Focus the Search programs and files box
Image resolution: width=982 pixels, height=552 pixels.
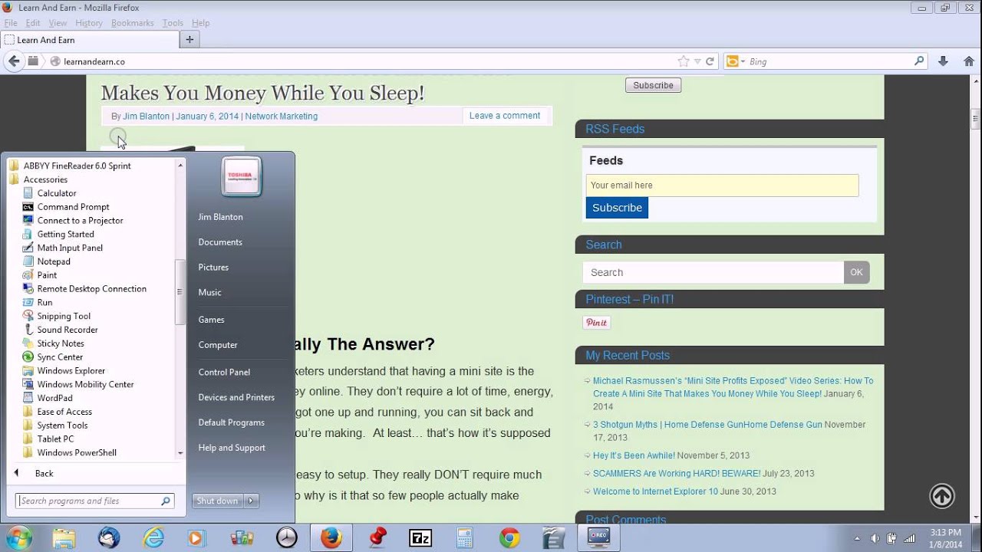tap(95, 501)
